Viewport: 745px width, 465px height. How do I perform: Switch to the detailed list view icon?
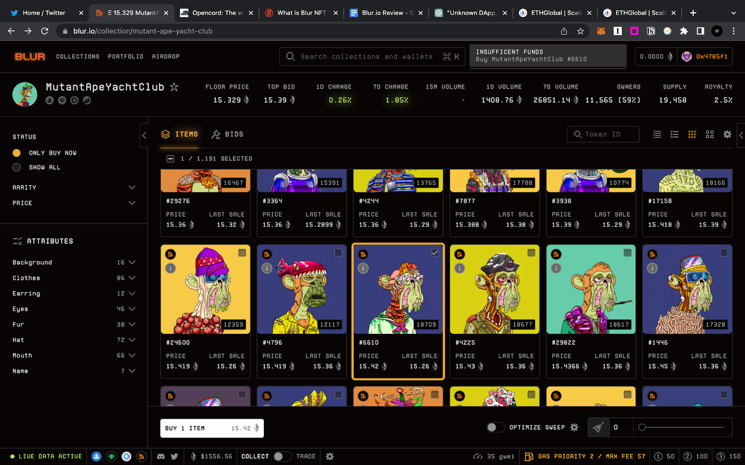tap(674, 134)
